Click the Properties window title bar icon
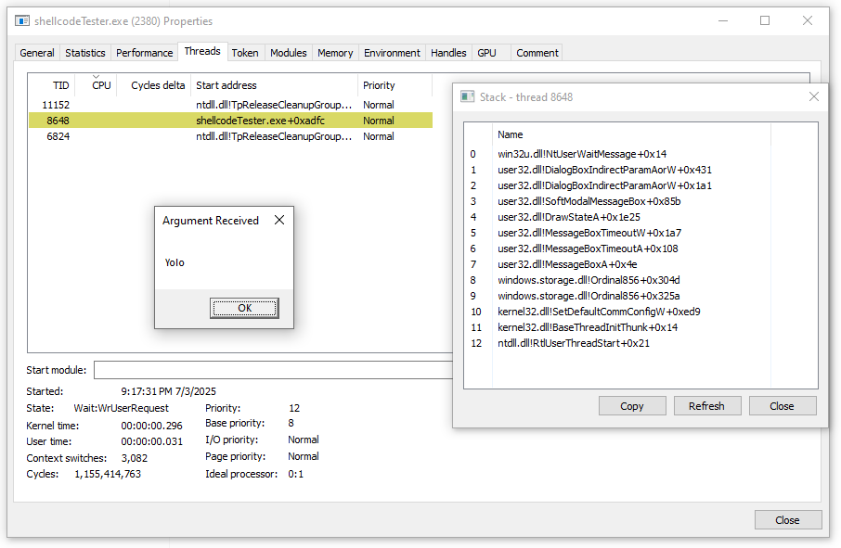 point(22,21)
